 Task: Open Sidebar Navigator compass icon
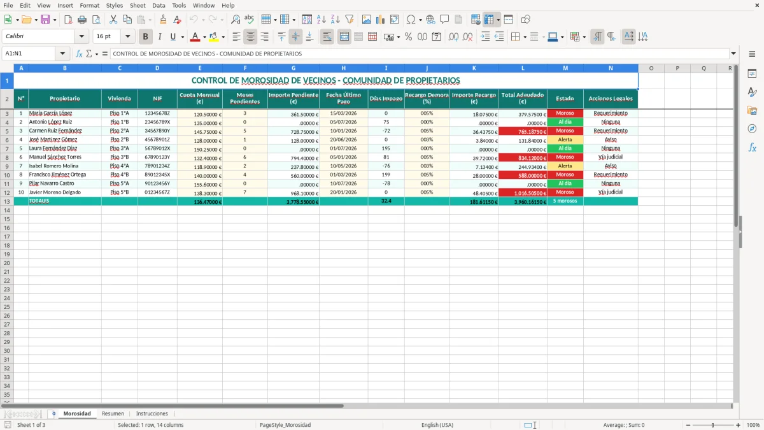coord(753,129)
